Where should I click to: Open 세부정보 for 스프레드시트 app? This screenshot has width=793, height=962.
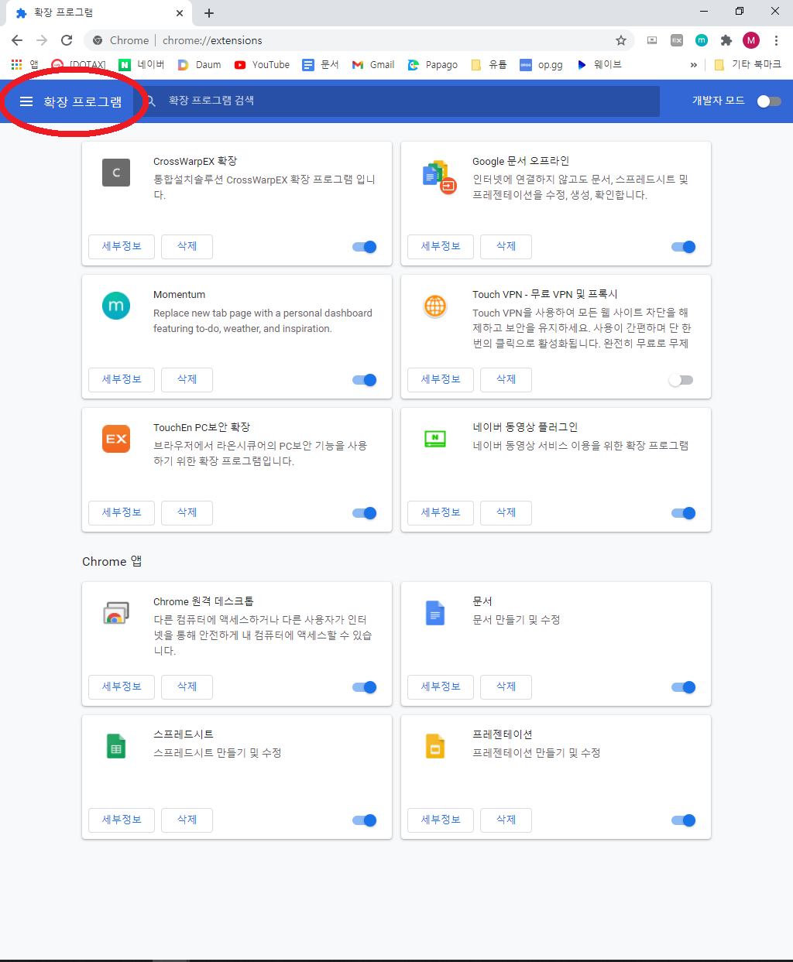pyautogui.click(x=122, y=820)
